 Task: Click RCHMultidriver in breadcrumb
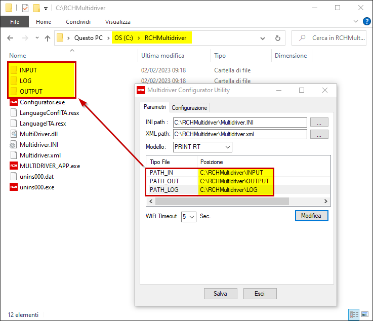point(165,38)
